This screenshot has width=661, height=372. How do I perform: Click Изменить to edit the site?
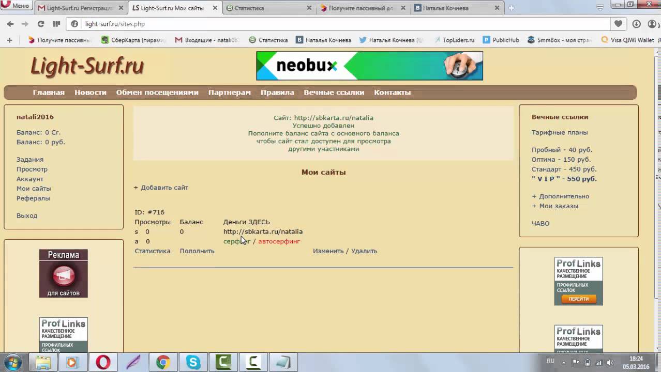click(328, 251)
